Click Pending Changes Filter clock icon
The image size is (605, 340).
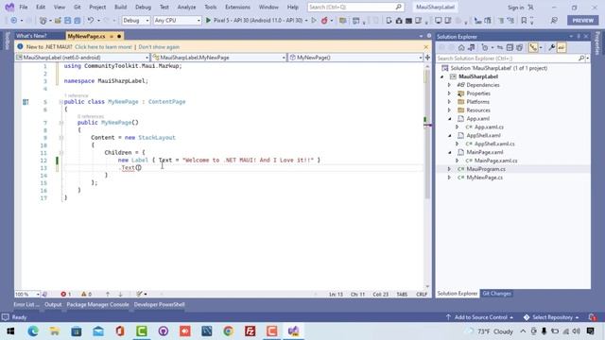[485, 48]
